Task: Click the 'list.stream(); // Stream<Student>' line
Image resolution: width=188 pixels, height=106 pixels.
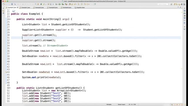Action: [x=45, y=46]
